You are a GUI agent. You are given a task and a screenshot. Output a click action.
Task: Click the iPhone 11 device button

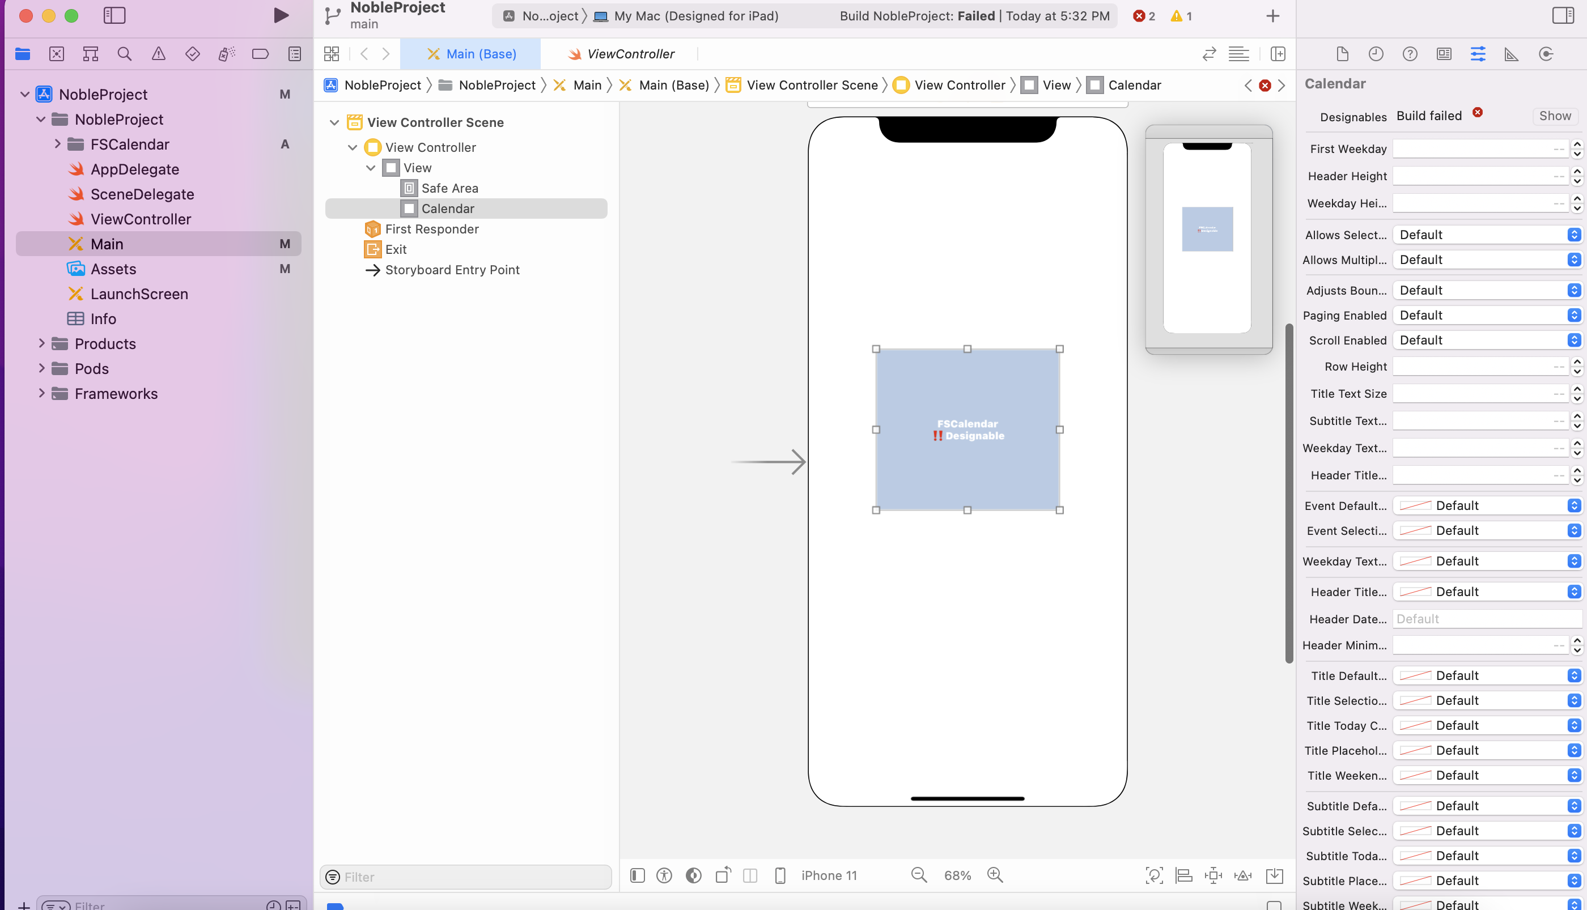[x=828, y=875]
